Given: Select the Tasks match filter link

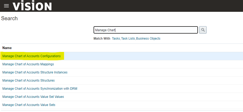Looking at the screenshot, I should click(116, 39).
